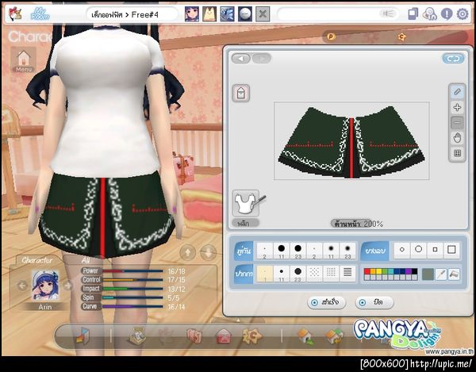
Task: Click the ปิด close button
Action: click(374, 302)
